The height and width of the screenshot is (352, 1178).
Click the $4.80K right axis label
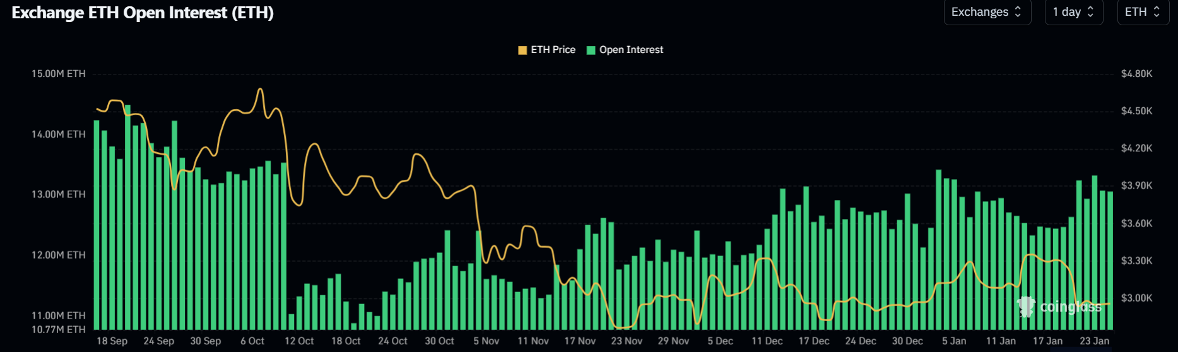tap(1136, 74)
